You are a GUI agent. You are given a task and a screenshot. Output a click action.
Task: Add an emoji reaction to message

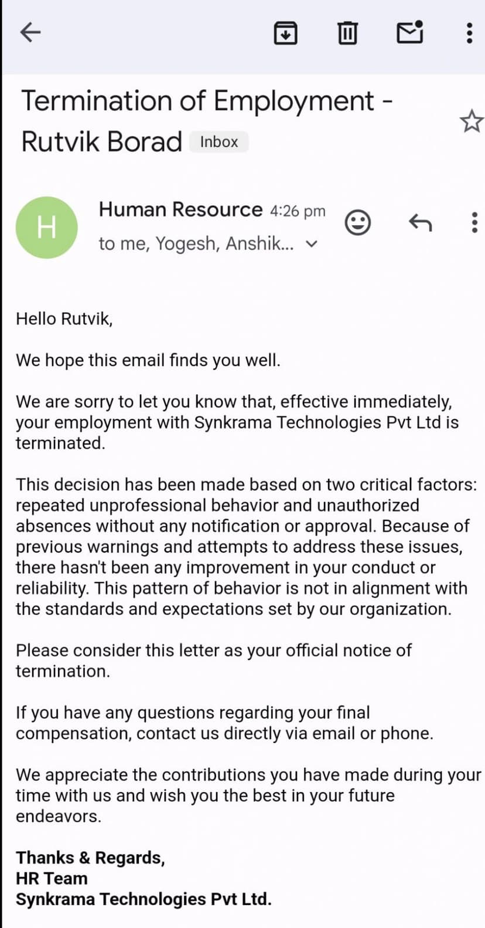pyautogui.click(x=357, y=223)
